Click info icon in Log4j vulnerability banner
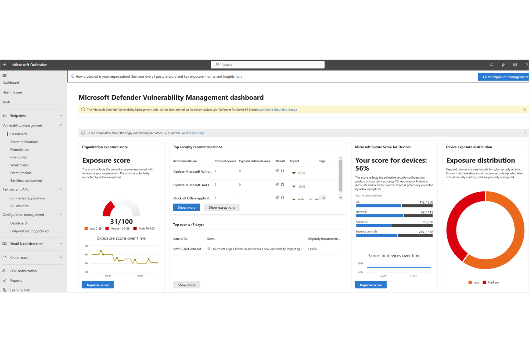 [83, 133]
